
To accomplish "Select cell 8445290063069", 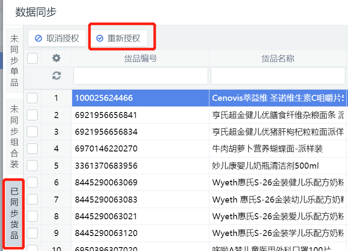I will (x=140, y=182).
